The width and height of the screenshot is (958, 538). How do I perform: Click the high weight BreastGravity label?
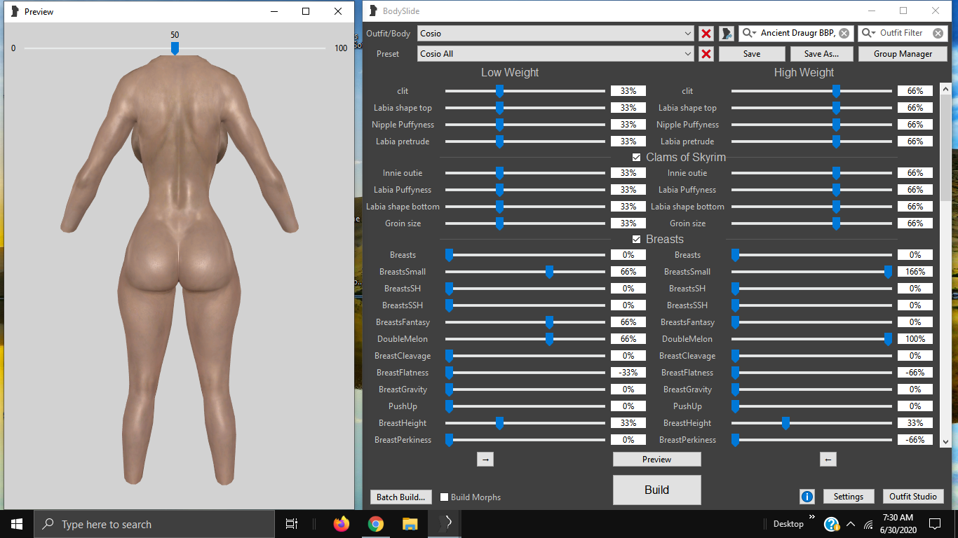(x=687, y=389)
